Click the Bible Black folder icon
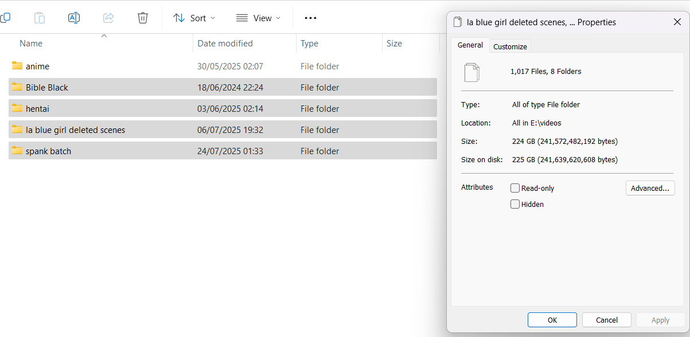The height and width of the screenshot is (337, 690). (17, 87)
